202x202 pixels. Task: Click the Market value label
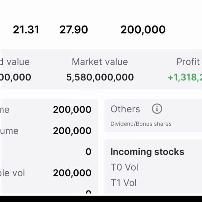click(x=100, y=62)
